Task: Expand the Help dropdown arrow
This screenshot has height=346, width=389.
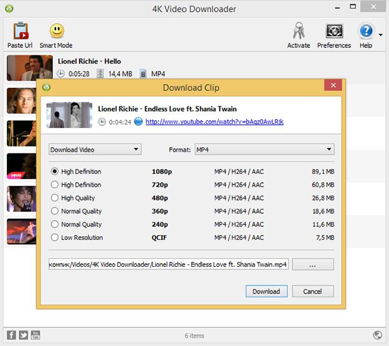Action: (380, 35)
